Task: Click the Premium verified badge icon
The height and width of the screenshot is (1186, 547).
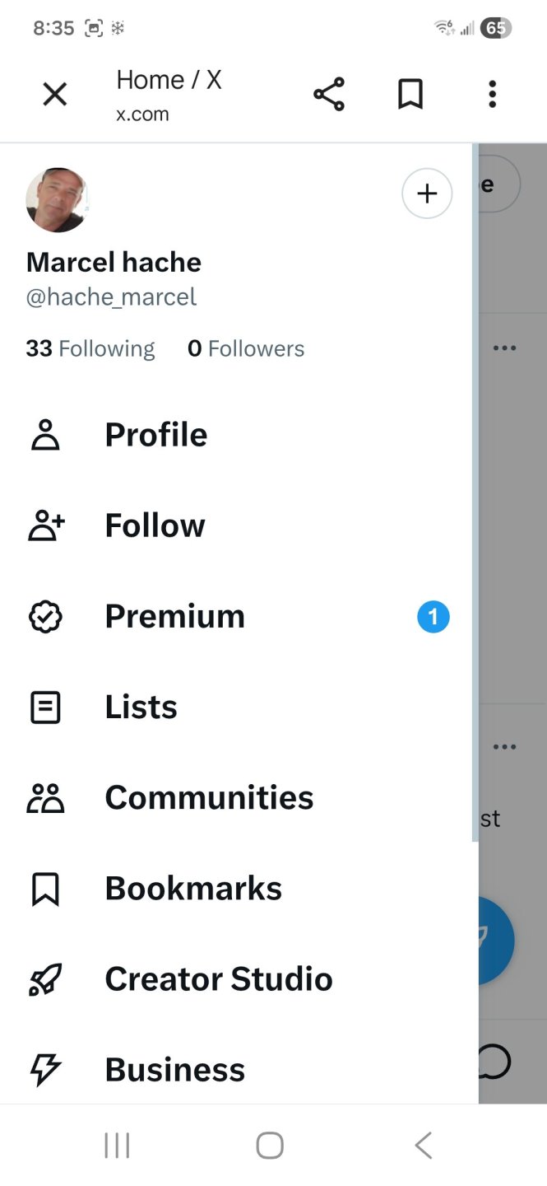Action: (x=45, y=616)
